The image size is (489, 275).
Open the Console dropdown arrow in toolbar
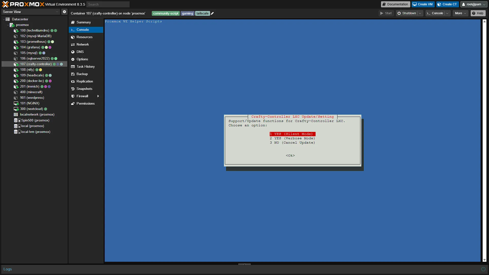447,13
